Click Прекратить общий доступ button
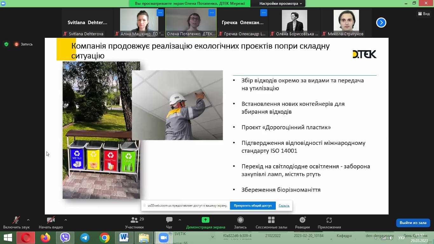Viewport: 434px width, 244px height. [x=253, y=206]
